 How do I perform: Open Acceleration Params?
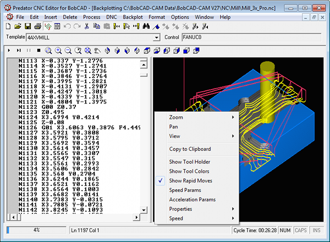pyautogui.click(x=197, y=199)
